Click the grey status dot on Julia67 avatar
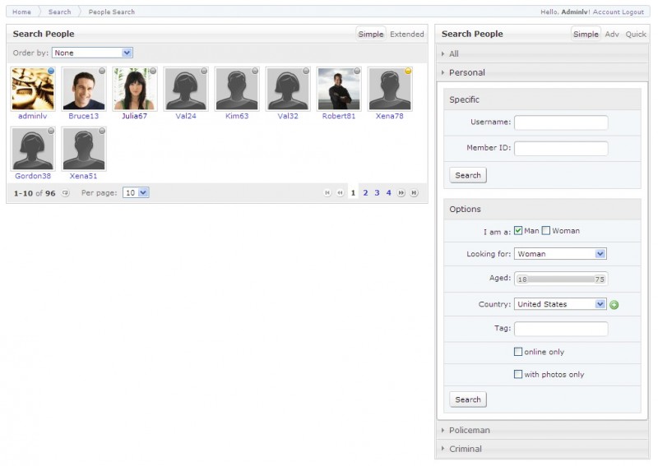Image resolution: width=658 pixels, height=466 pixels. pos(153,71)
